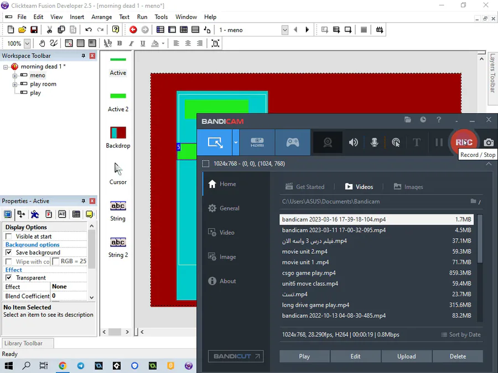Click Sort by Date in Bandicam

coord(461,335)
